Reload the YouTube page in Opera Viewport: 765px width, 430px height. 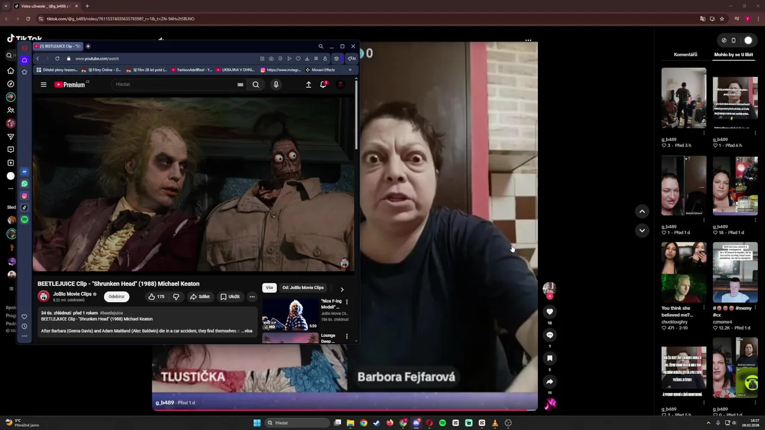tap(57, 59)
